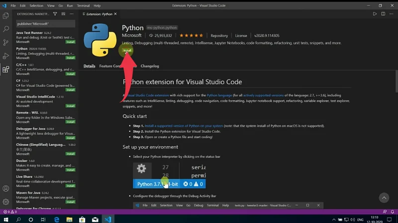
Task: Open the Explorer view in activity bar
Action: pos(6,16)
